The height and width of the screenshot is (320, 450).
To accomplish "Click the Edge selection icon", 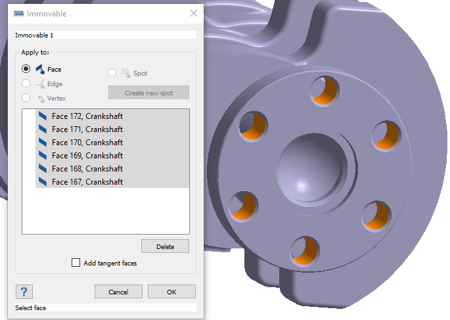I will 39,83.
